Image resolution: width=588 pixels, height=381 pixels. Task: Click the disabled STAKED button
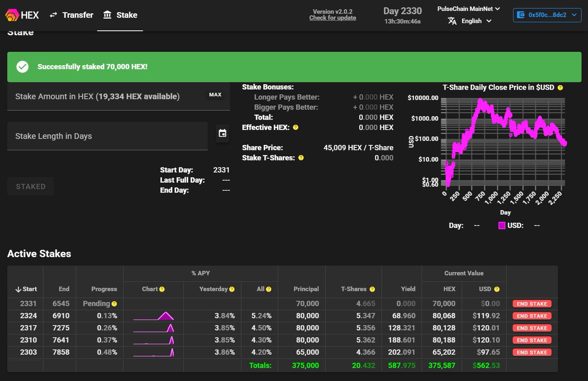pyautogui.click(x=30, y=187)
